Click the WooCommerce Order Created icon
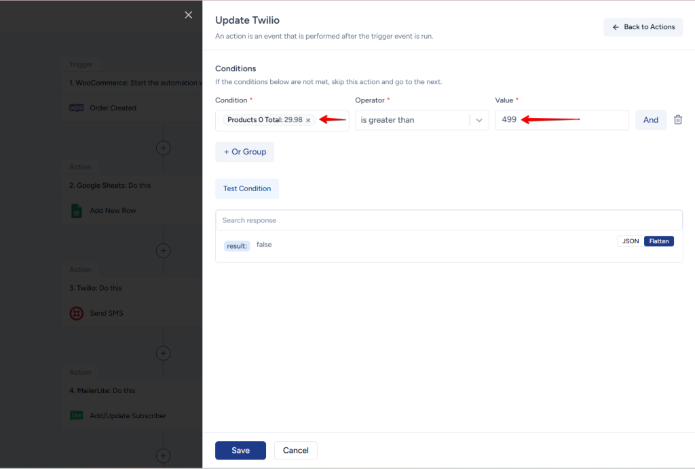 point(77,108)
